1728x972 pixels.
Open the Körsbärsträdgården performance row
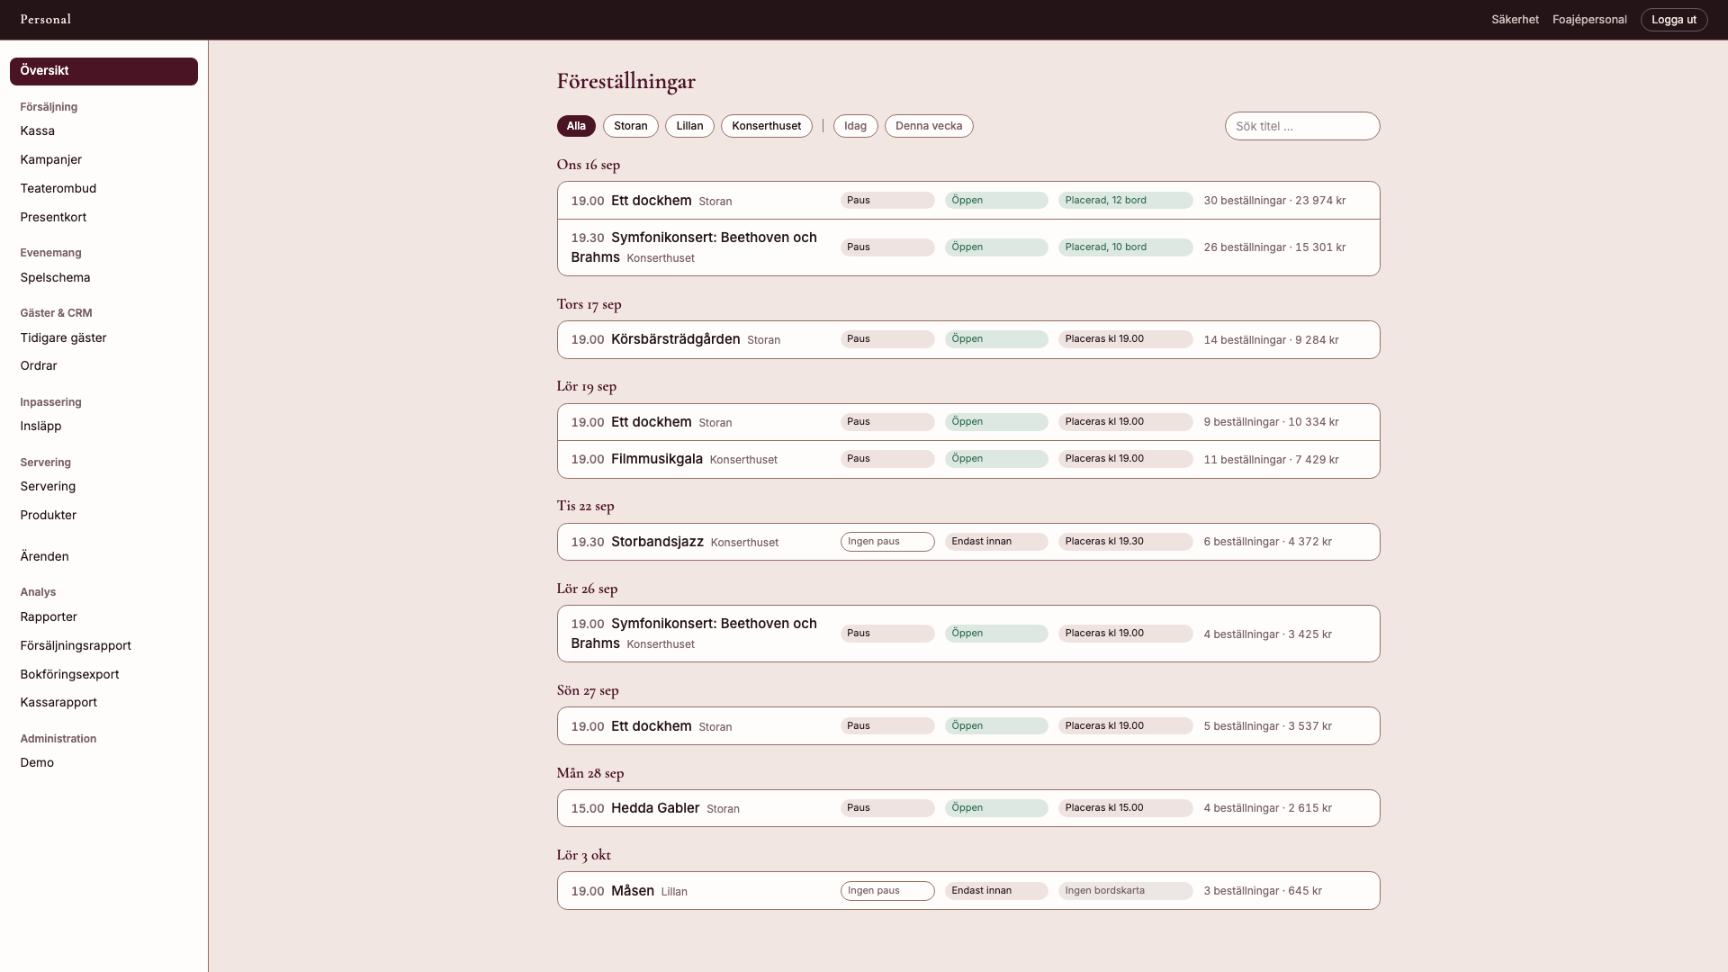coord(968,339)
